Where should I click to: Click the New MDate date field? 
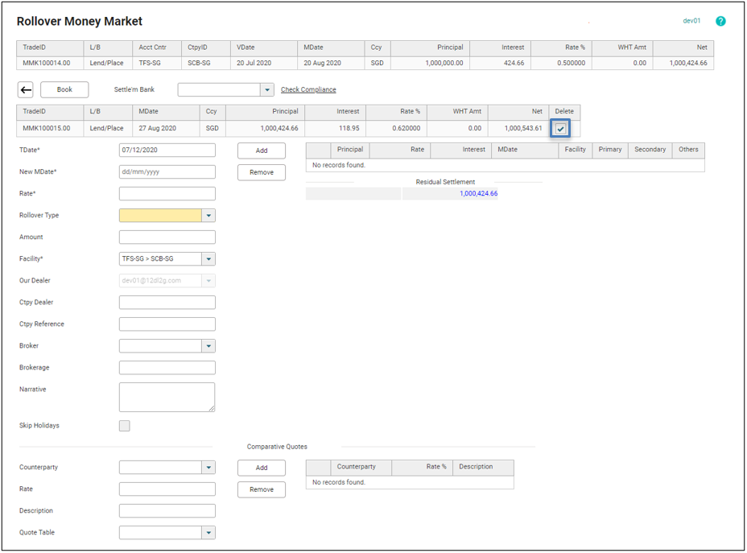tap(167, 172)
